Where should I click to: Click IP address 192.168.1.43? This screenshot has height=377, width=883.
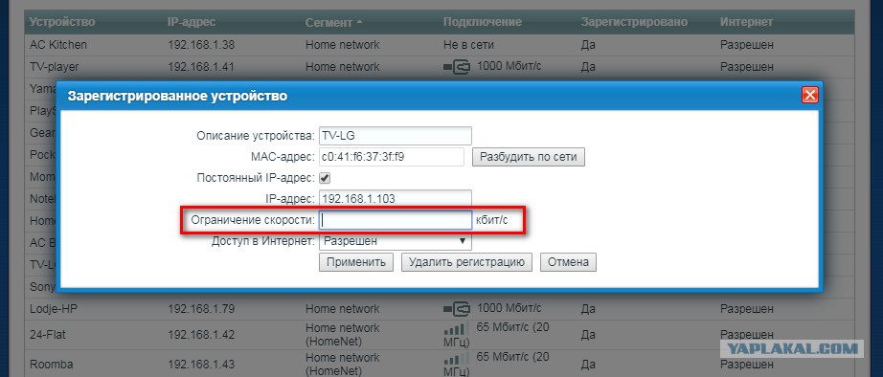tap(201, 364)
